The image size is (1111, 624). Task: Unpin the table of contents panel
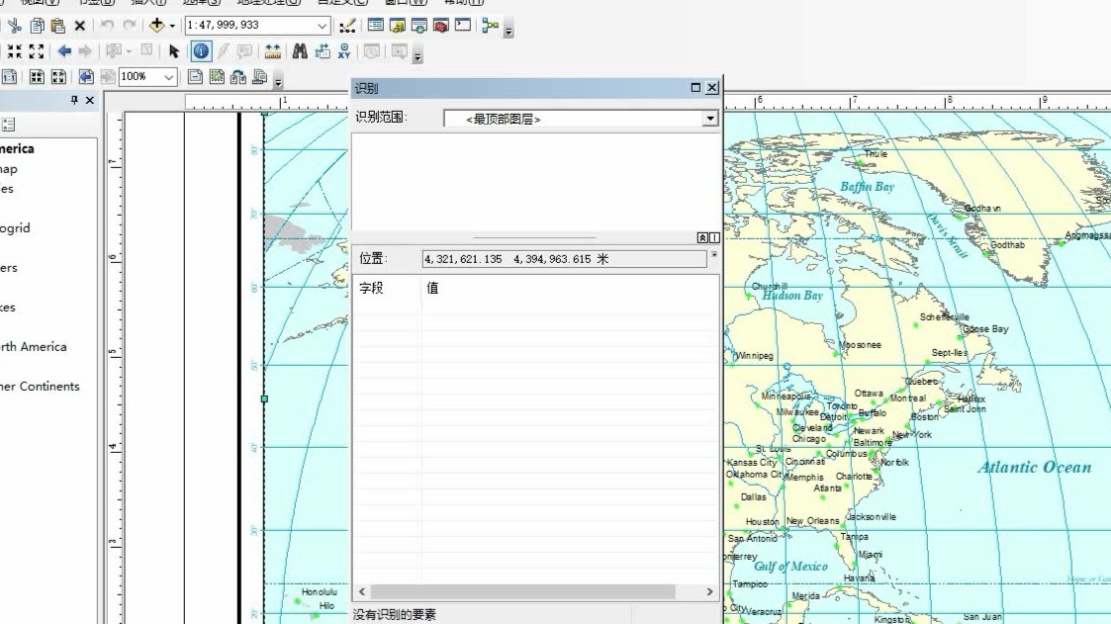pos(75,100)
